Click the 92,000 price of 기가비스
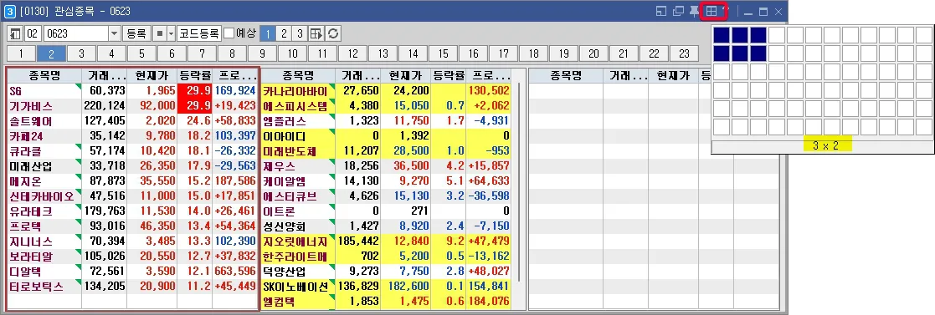Viewport: 935px width, 315px height. tap(158, 106)
